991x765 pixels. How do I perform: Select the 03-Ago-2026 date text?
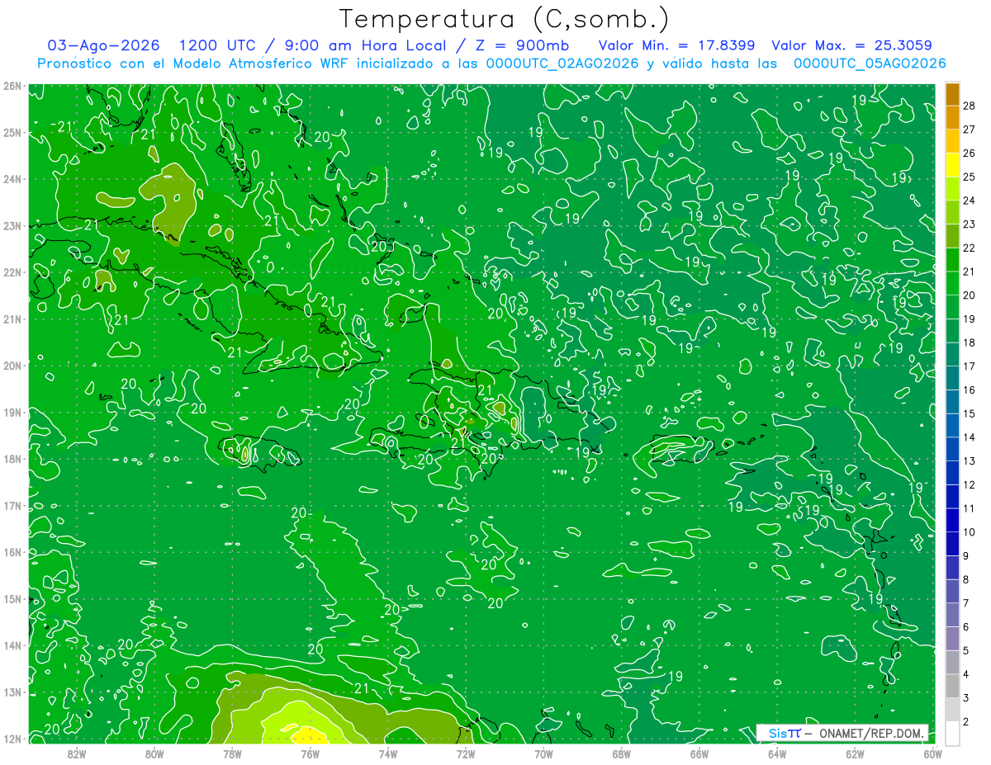pyautogui.click(x=103, y=45)
